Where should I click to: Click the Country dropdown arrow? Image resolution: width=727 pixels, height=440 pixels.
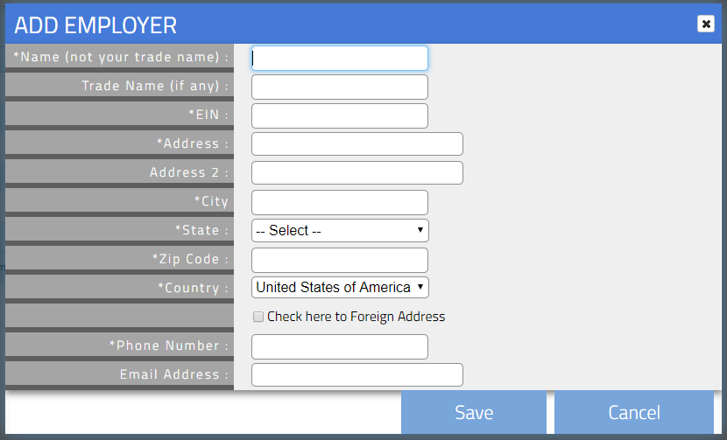421,288
